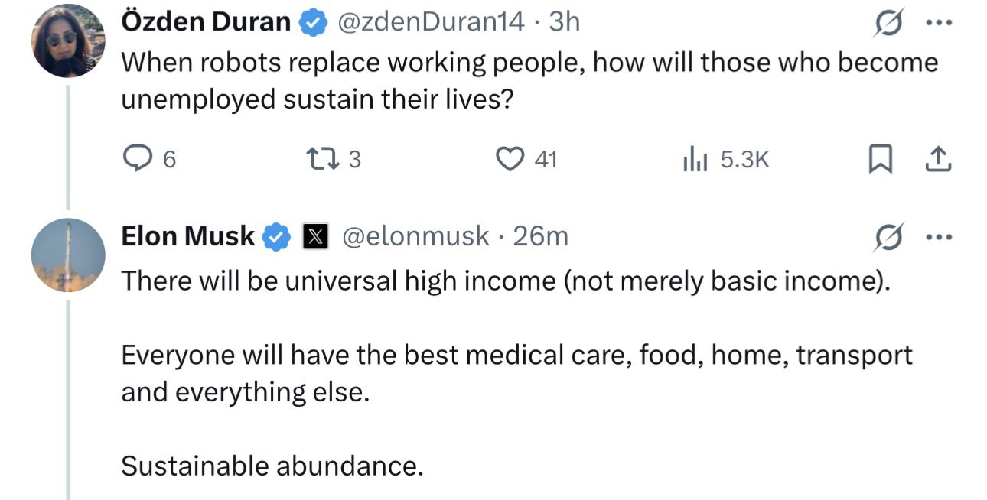
Task: Bookmark Özden Duran's tweet
Action: click(880, 158)
